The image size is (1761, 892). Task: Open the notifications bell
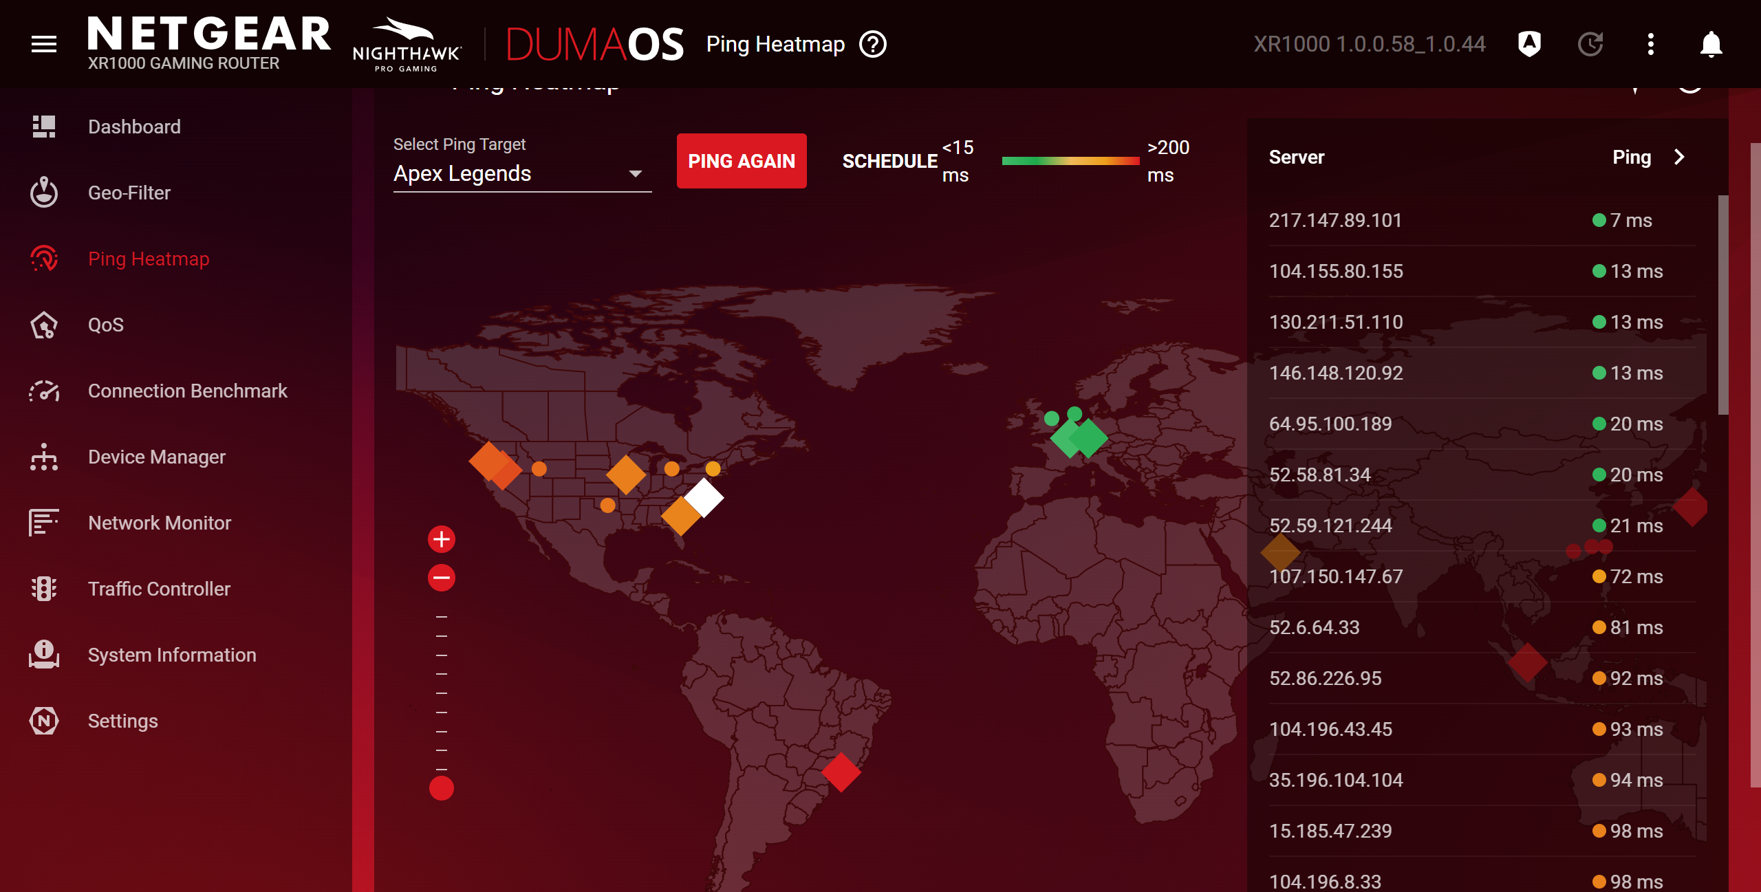(1711, 45)
